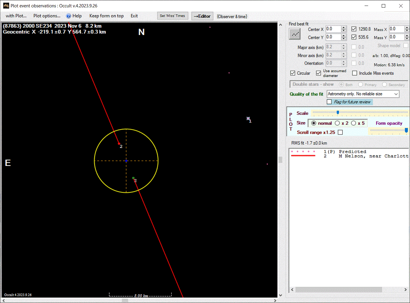The width and height of the screenshot is (410, 303).
Task: Enable Include Miss events checkbox
Action: point(355,73)
